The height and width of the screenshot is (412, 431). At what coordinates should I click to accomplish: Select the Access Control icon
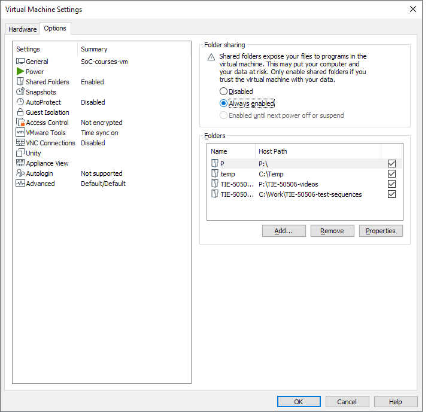(x=20, y=123)
